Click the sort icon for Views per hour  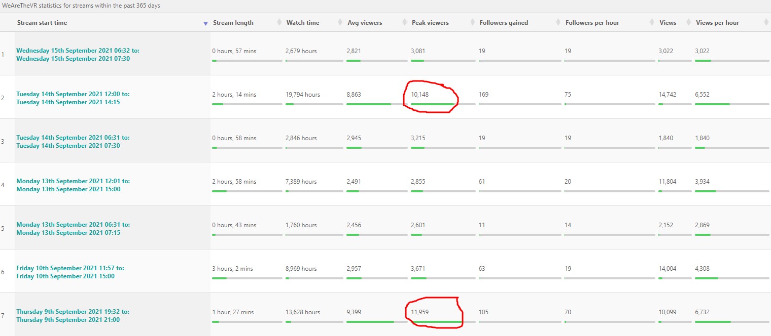(x=766, y=23)
